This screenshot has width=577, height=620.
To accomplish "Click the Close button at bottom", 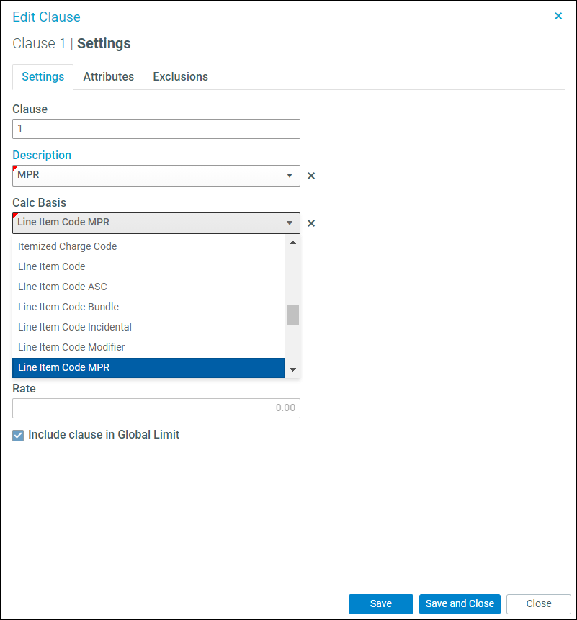I will coord(539,603).
